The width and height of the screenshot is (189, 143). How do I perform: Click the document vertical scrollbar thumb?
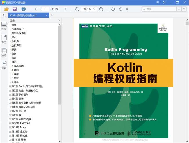[x=187, y=23]
